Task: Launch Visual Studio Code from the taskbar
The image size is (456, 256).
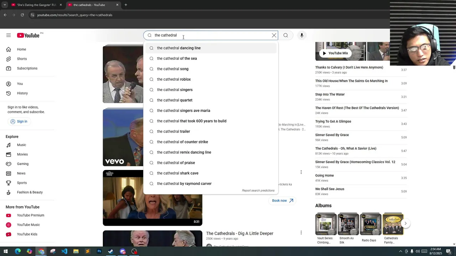Action: coord(64,251)
